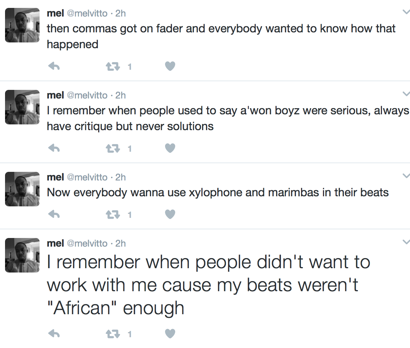Retweet the xylophone and marimbas tweet
Viewport: 410px width, 348px height.
tap(113, 215)
